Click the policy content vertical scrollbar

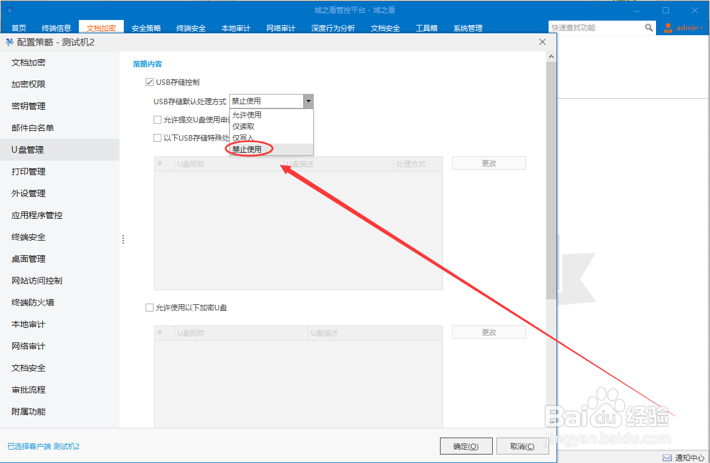point(550,181)
